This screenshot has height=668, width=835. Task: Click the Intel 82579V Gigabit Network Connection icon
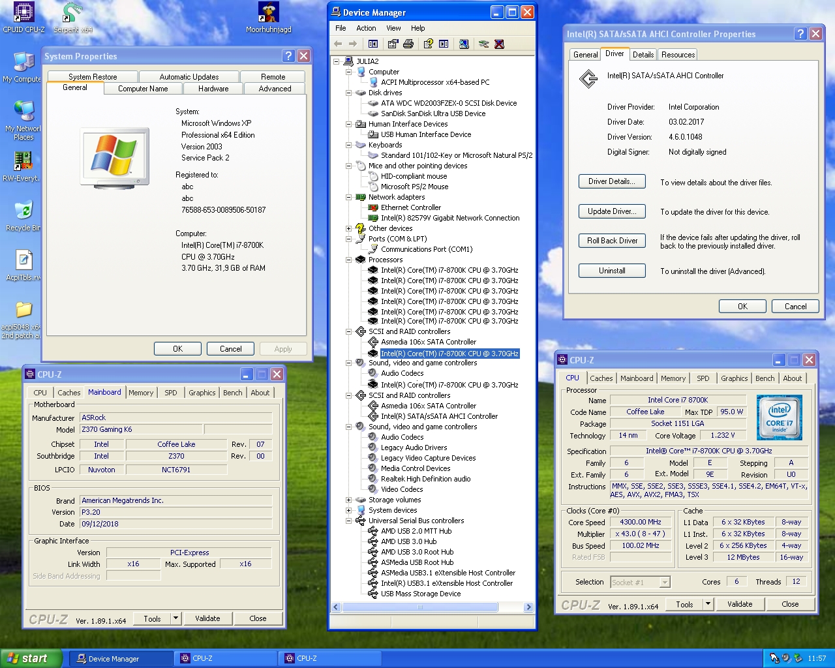click(x=373, y=218)
